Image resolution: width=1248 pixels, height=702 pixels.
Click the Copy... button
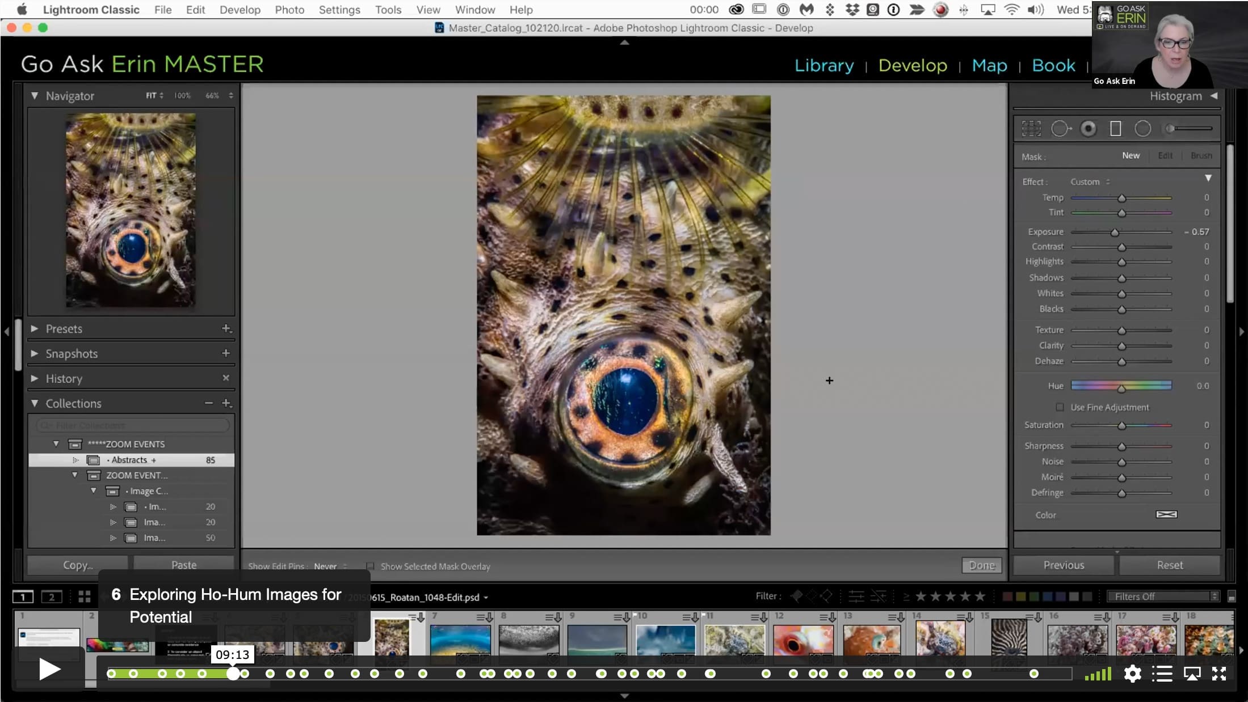pos(78,565)
